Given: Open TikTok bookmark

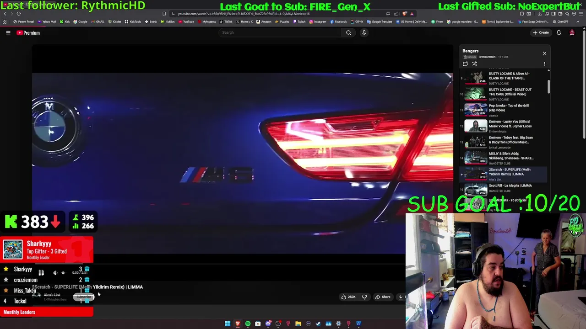Looking at the screenshot, I should (226, 22).
